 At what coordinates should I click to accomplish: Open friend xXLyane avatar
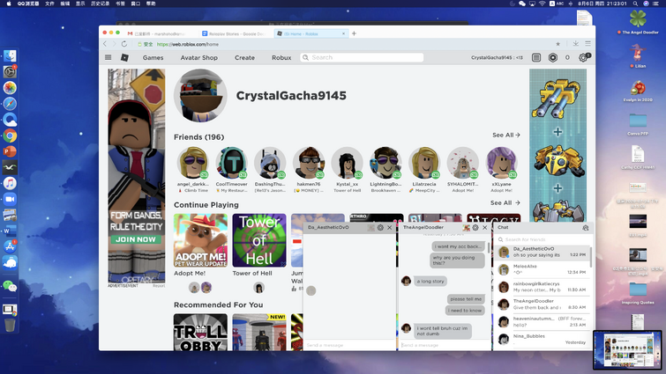click(x=501, y=163)
